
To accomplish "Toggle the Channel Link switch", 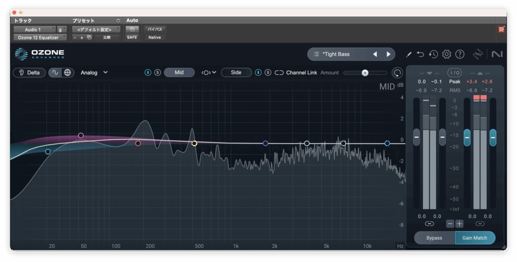I will pos(279,73).
